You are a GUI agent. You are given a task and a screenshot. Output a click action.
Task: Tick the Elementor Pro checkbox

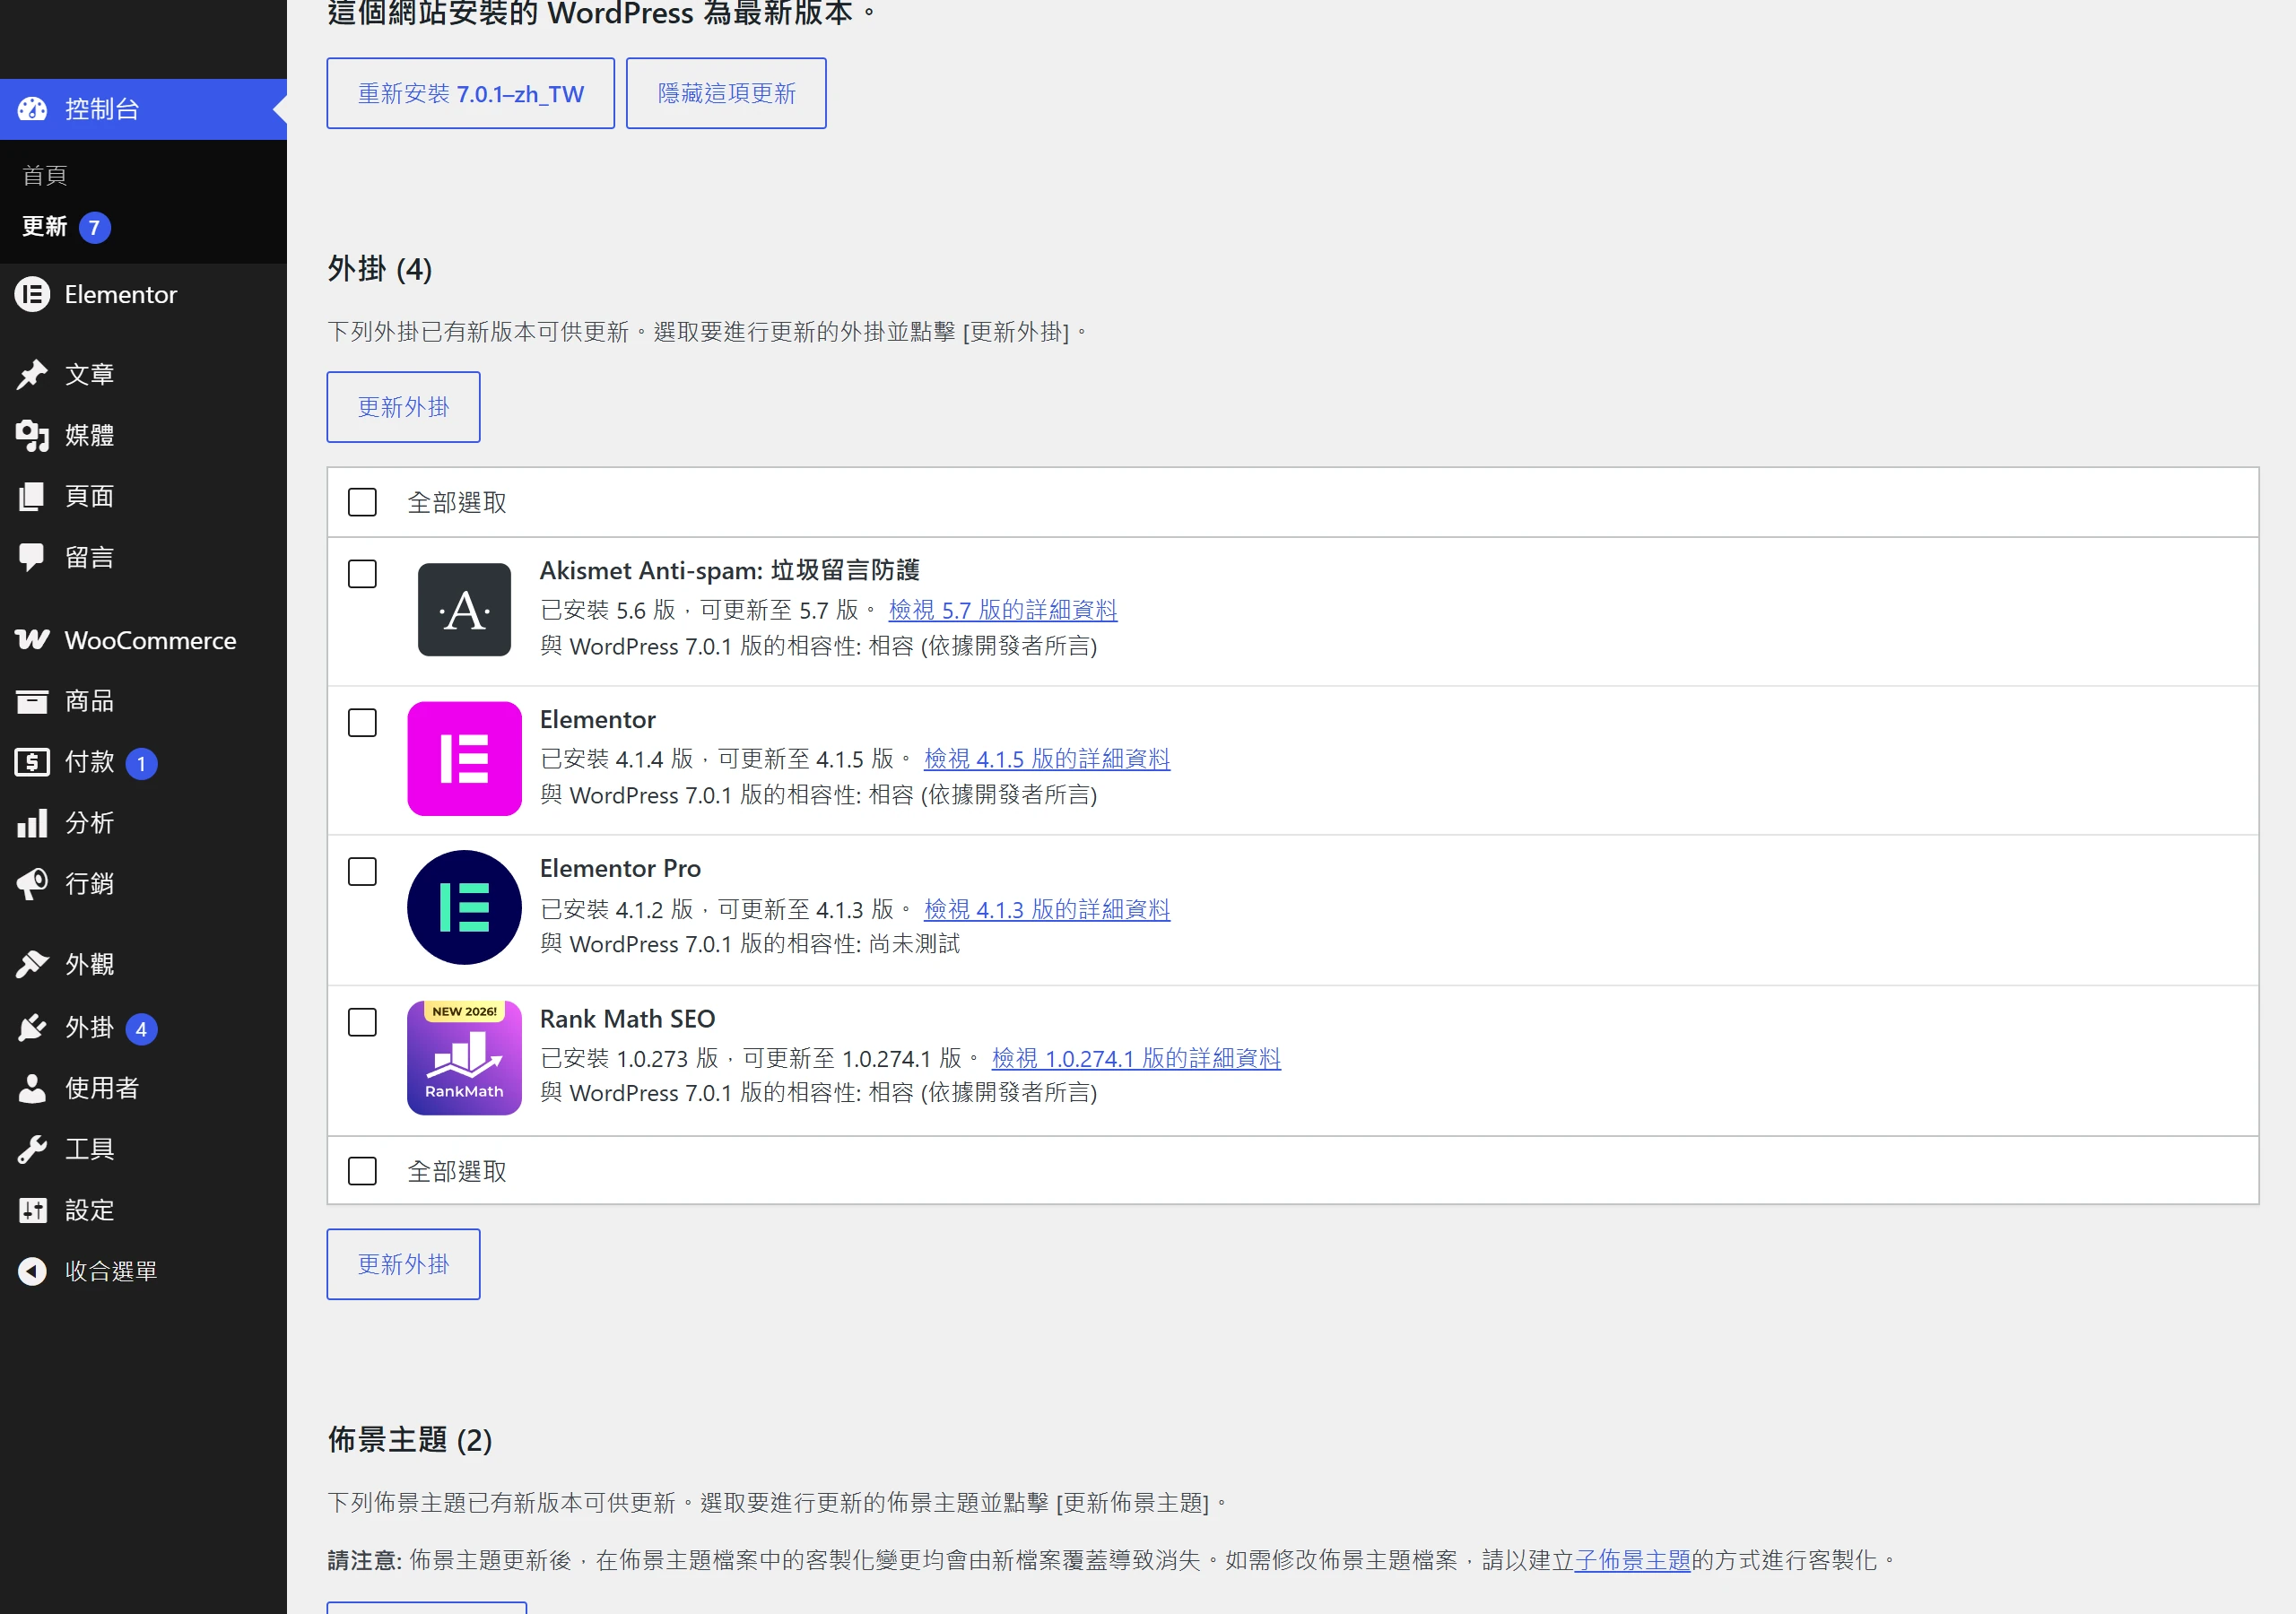362,872
